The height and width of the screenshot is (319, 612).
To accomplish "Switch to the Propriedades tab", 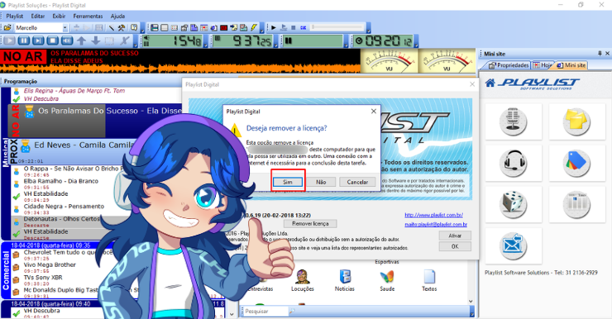I will pyautogui.click(x=509, y=65).
